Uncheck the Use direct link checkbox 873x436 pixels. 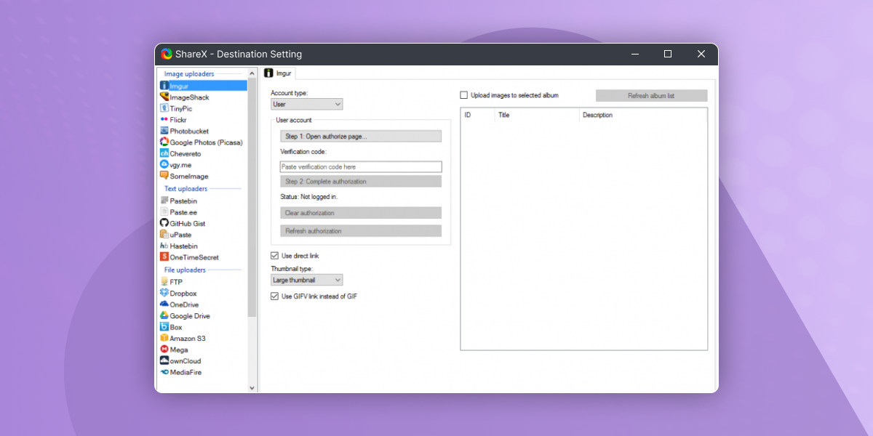click(x=274, y=256)
